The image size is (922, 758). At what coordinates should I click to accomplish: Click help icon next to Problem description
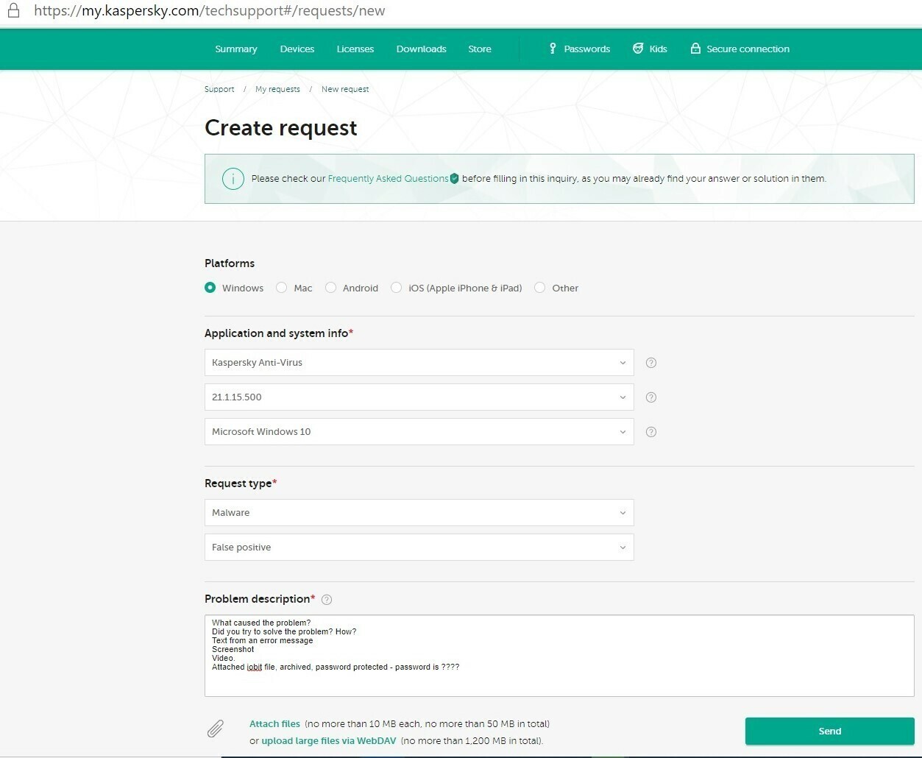tap(327, 600)
